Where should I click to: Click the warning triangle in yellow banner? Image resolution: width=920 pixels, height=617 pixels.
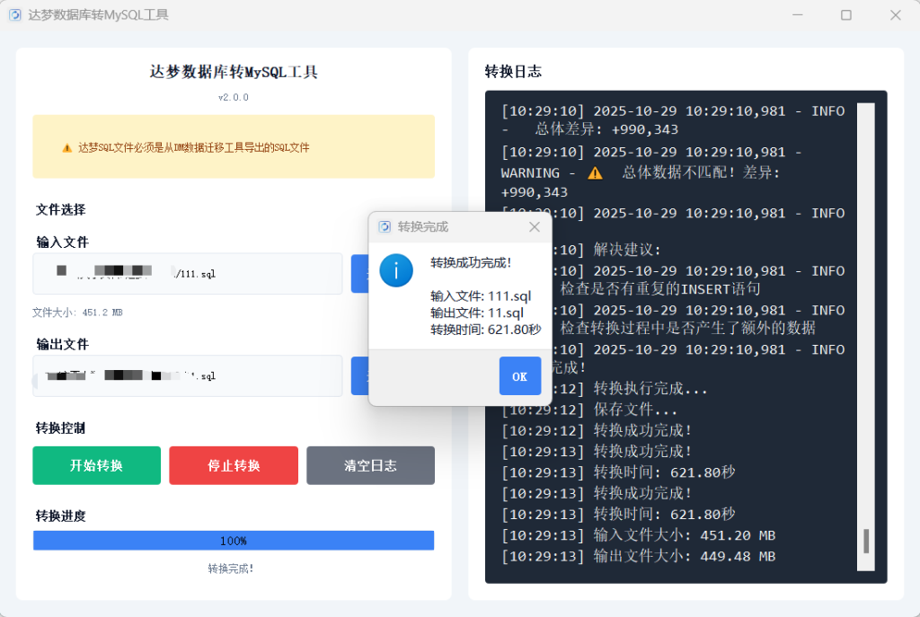tap(66, 147)
